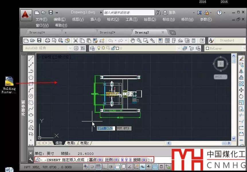Open the AutoCAD application menu logo

point(26,15)
